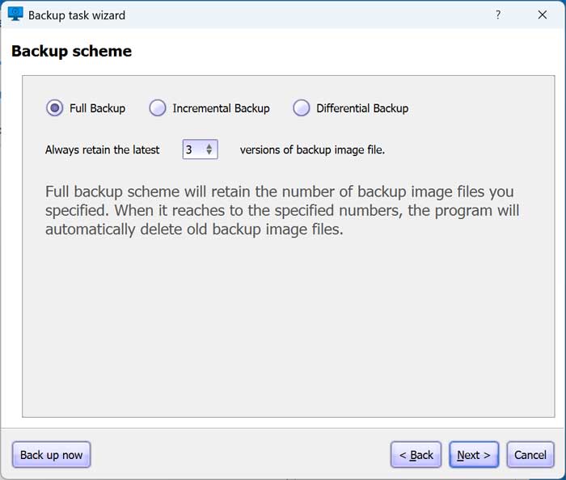Proceed with the Next button

pos(474,455)
